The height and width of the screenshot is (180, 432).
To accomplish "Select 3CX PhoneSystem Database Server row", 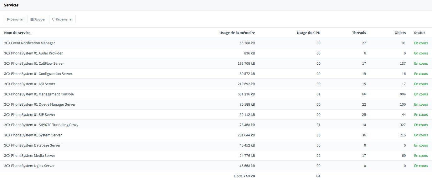I will point(32,146).
